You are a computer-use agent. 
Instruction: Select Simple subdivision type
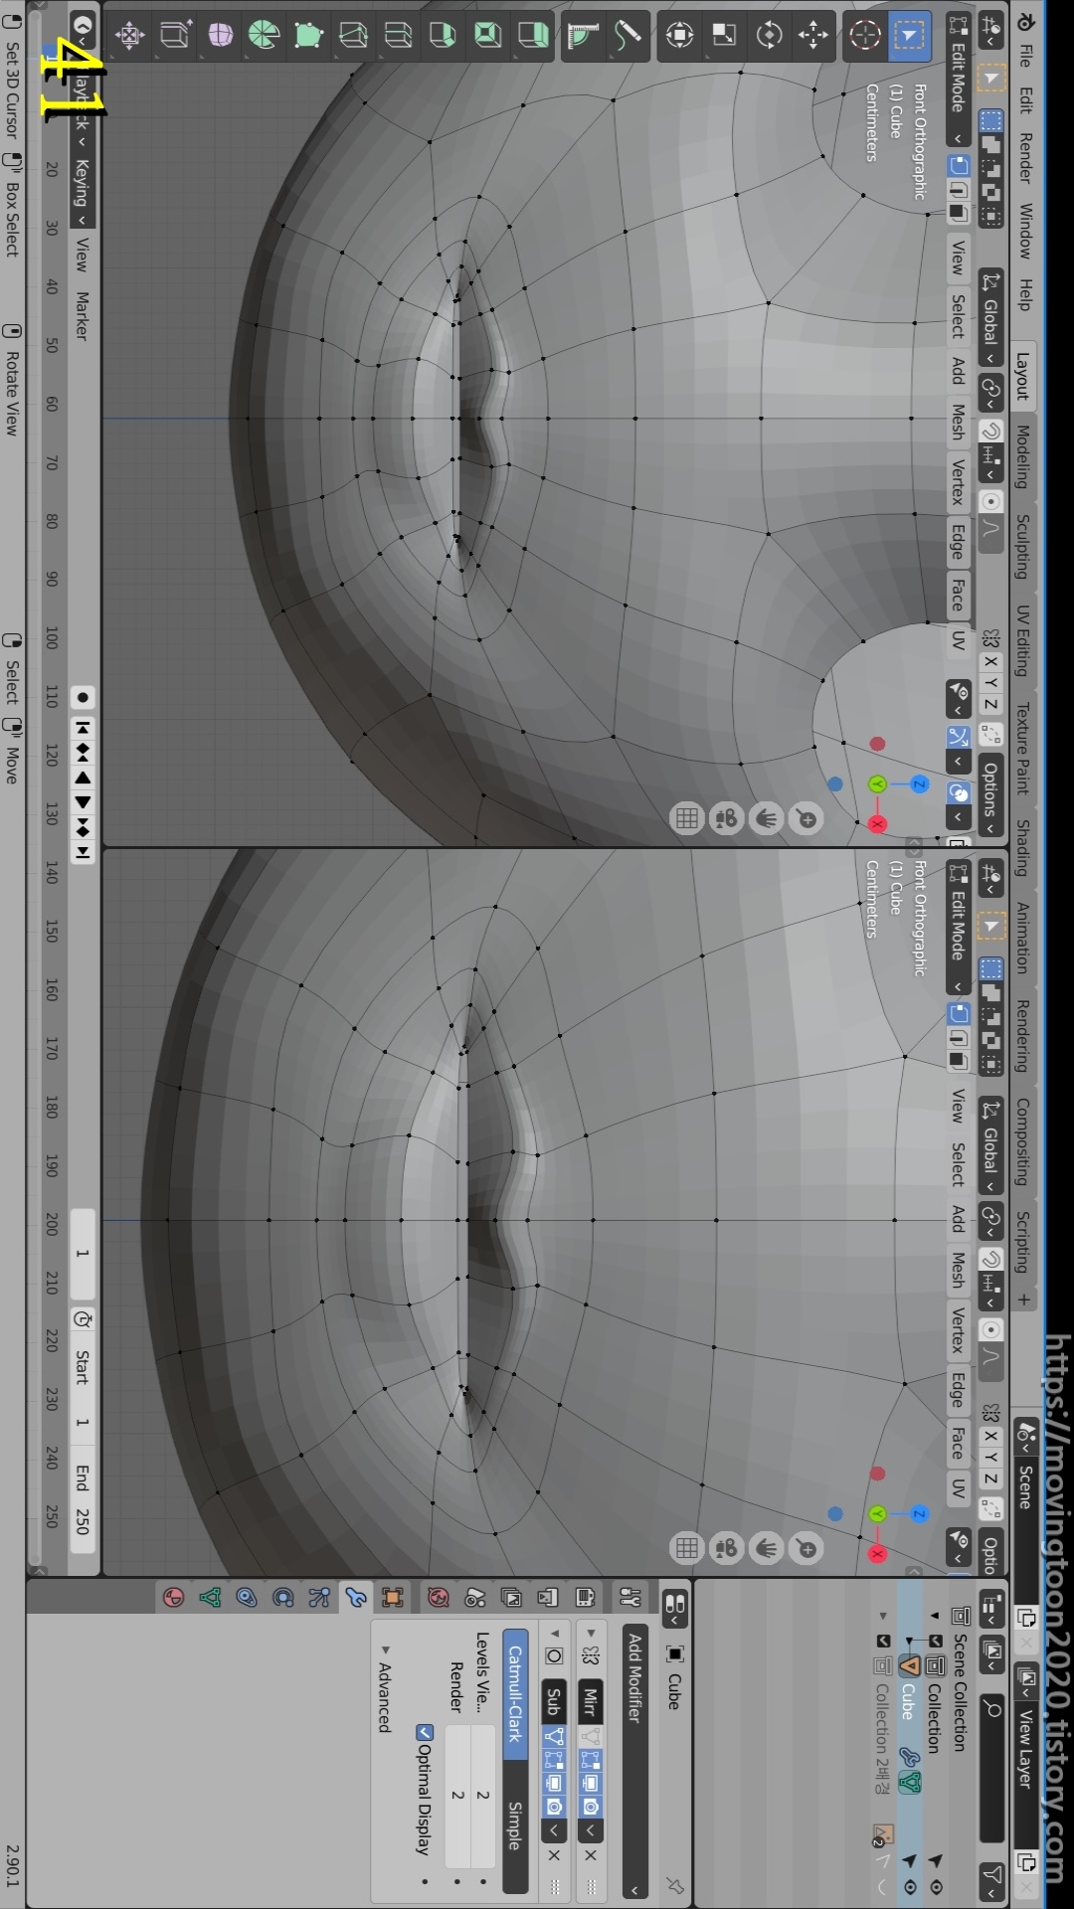click(x=515, y=1826)
